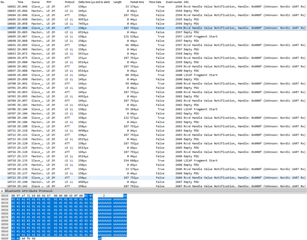Click hex offset 0080 row
This screenshot has height=240, width=307.
point(4,220)
